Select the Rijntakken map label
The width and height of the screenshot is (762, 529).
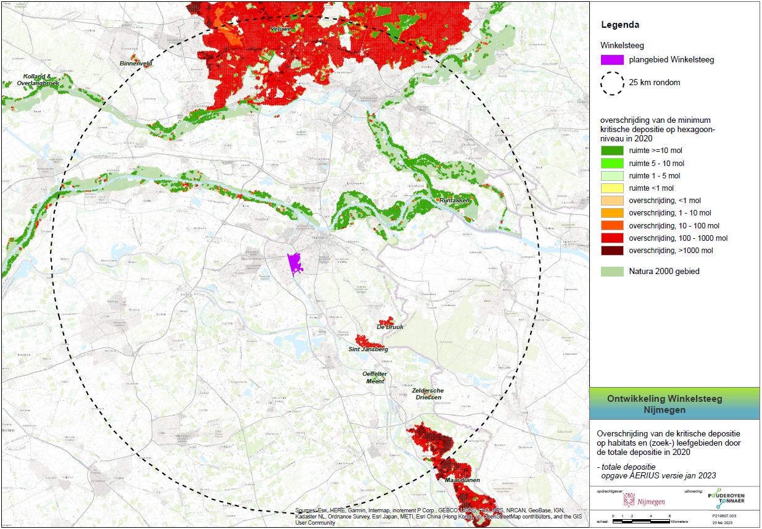pyautogui.click(x=453, y=201)
